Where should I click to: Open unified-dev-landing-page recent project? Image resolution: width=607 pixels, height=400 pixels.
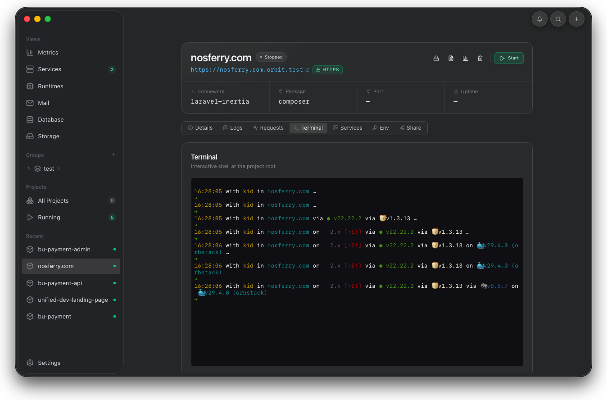pyautogui.click(x=71, y=300)
